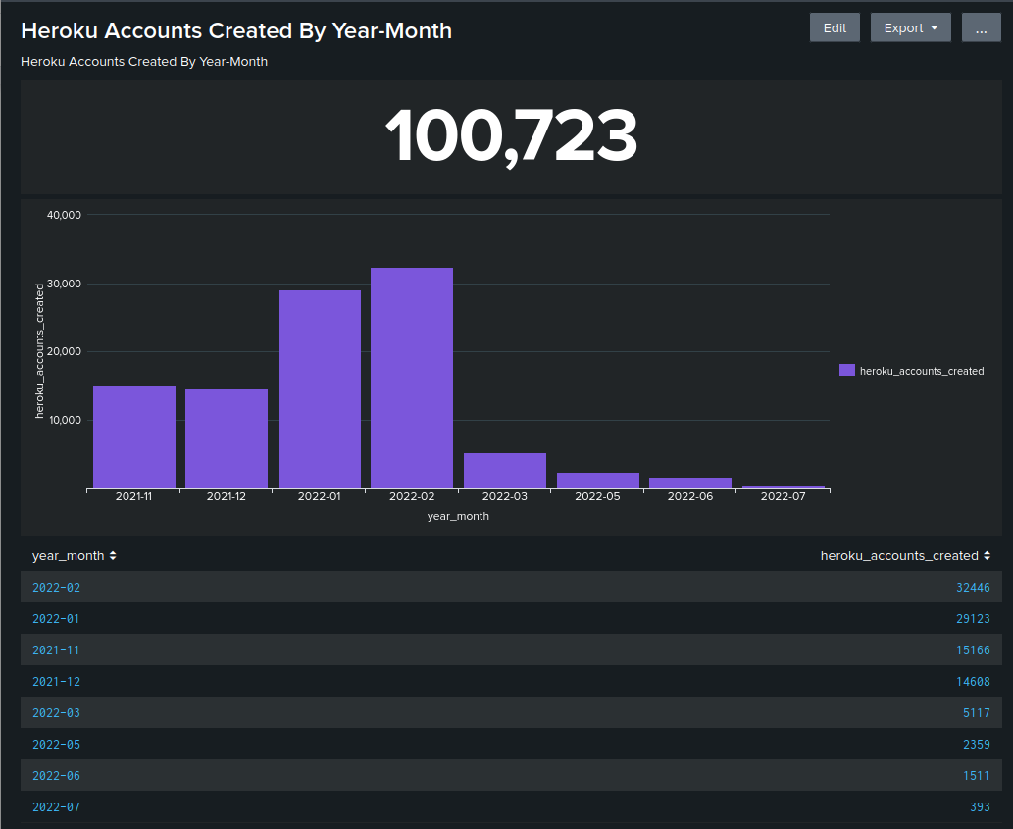Viewport: 1013px width, 829px height.
Task: Click the year_month column header text
Action: pos(68,556)
